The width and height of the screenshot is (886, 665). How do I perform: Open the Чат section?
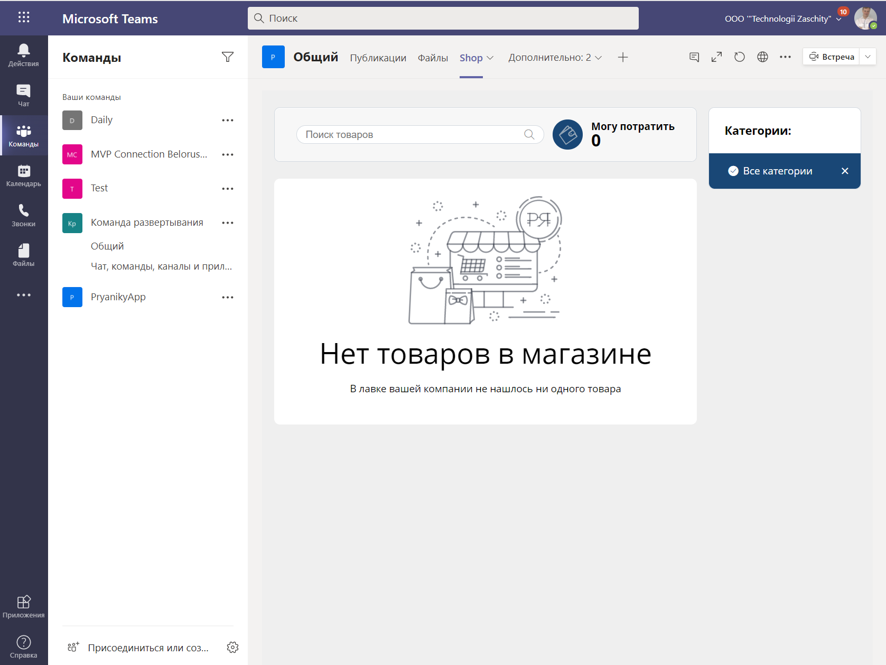pos(24,96)
